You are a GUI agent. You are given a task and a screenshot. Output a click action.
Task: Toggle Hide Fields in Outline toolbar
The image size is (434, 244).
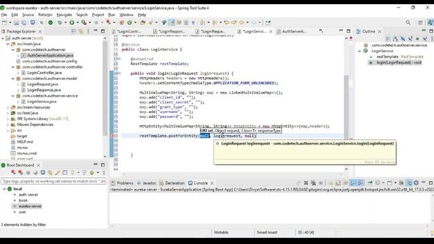403,39
